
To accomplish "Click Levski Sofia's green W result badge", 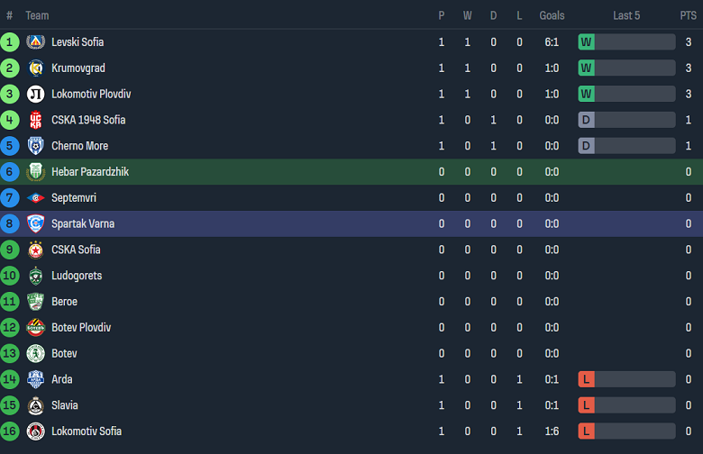I will pos(586,42).
